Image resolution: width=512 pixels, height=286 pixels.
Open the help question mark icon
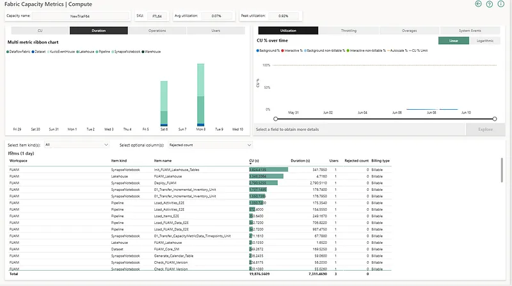click(x=490, y=4)
